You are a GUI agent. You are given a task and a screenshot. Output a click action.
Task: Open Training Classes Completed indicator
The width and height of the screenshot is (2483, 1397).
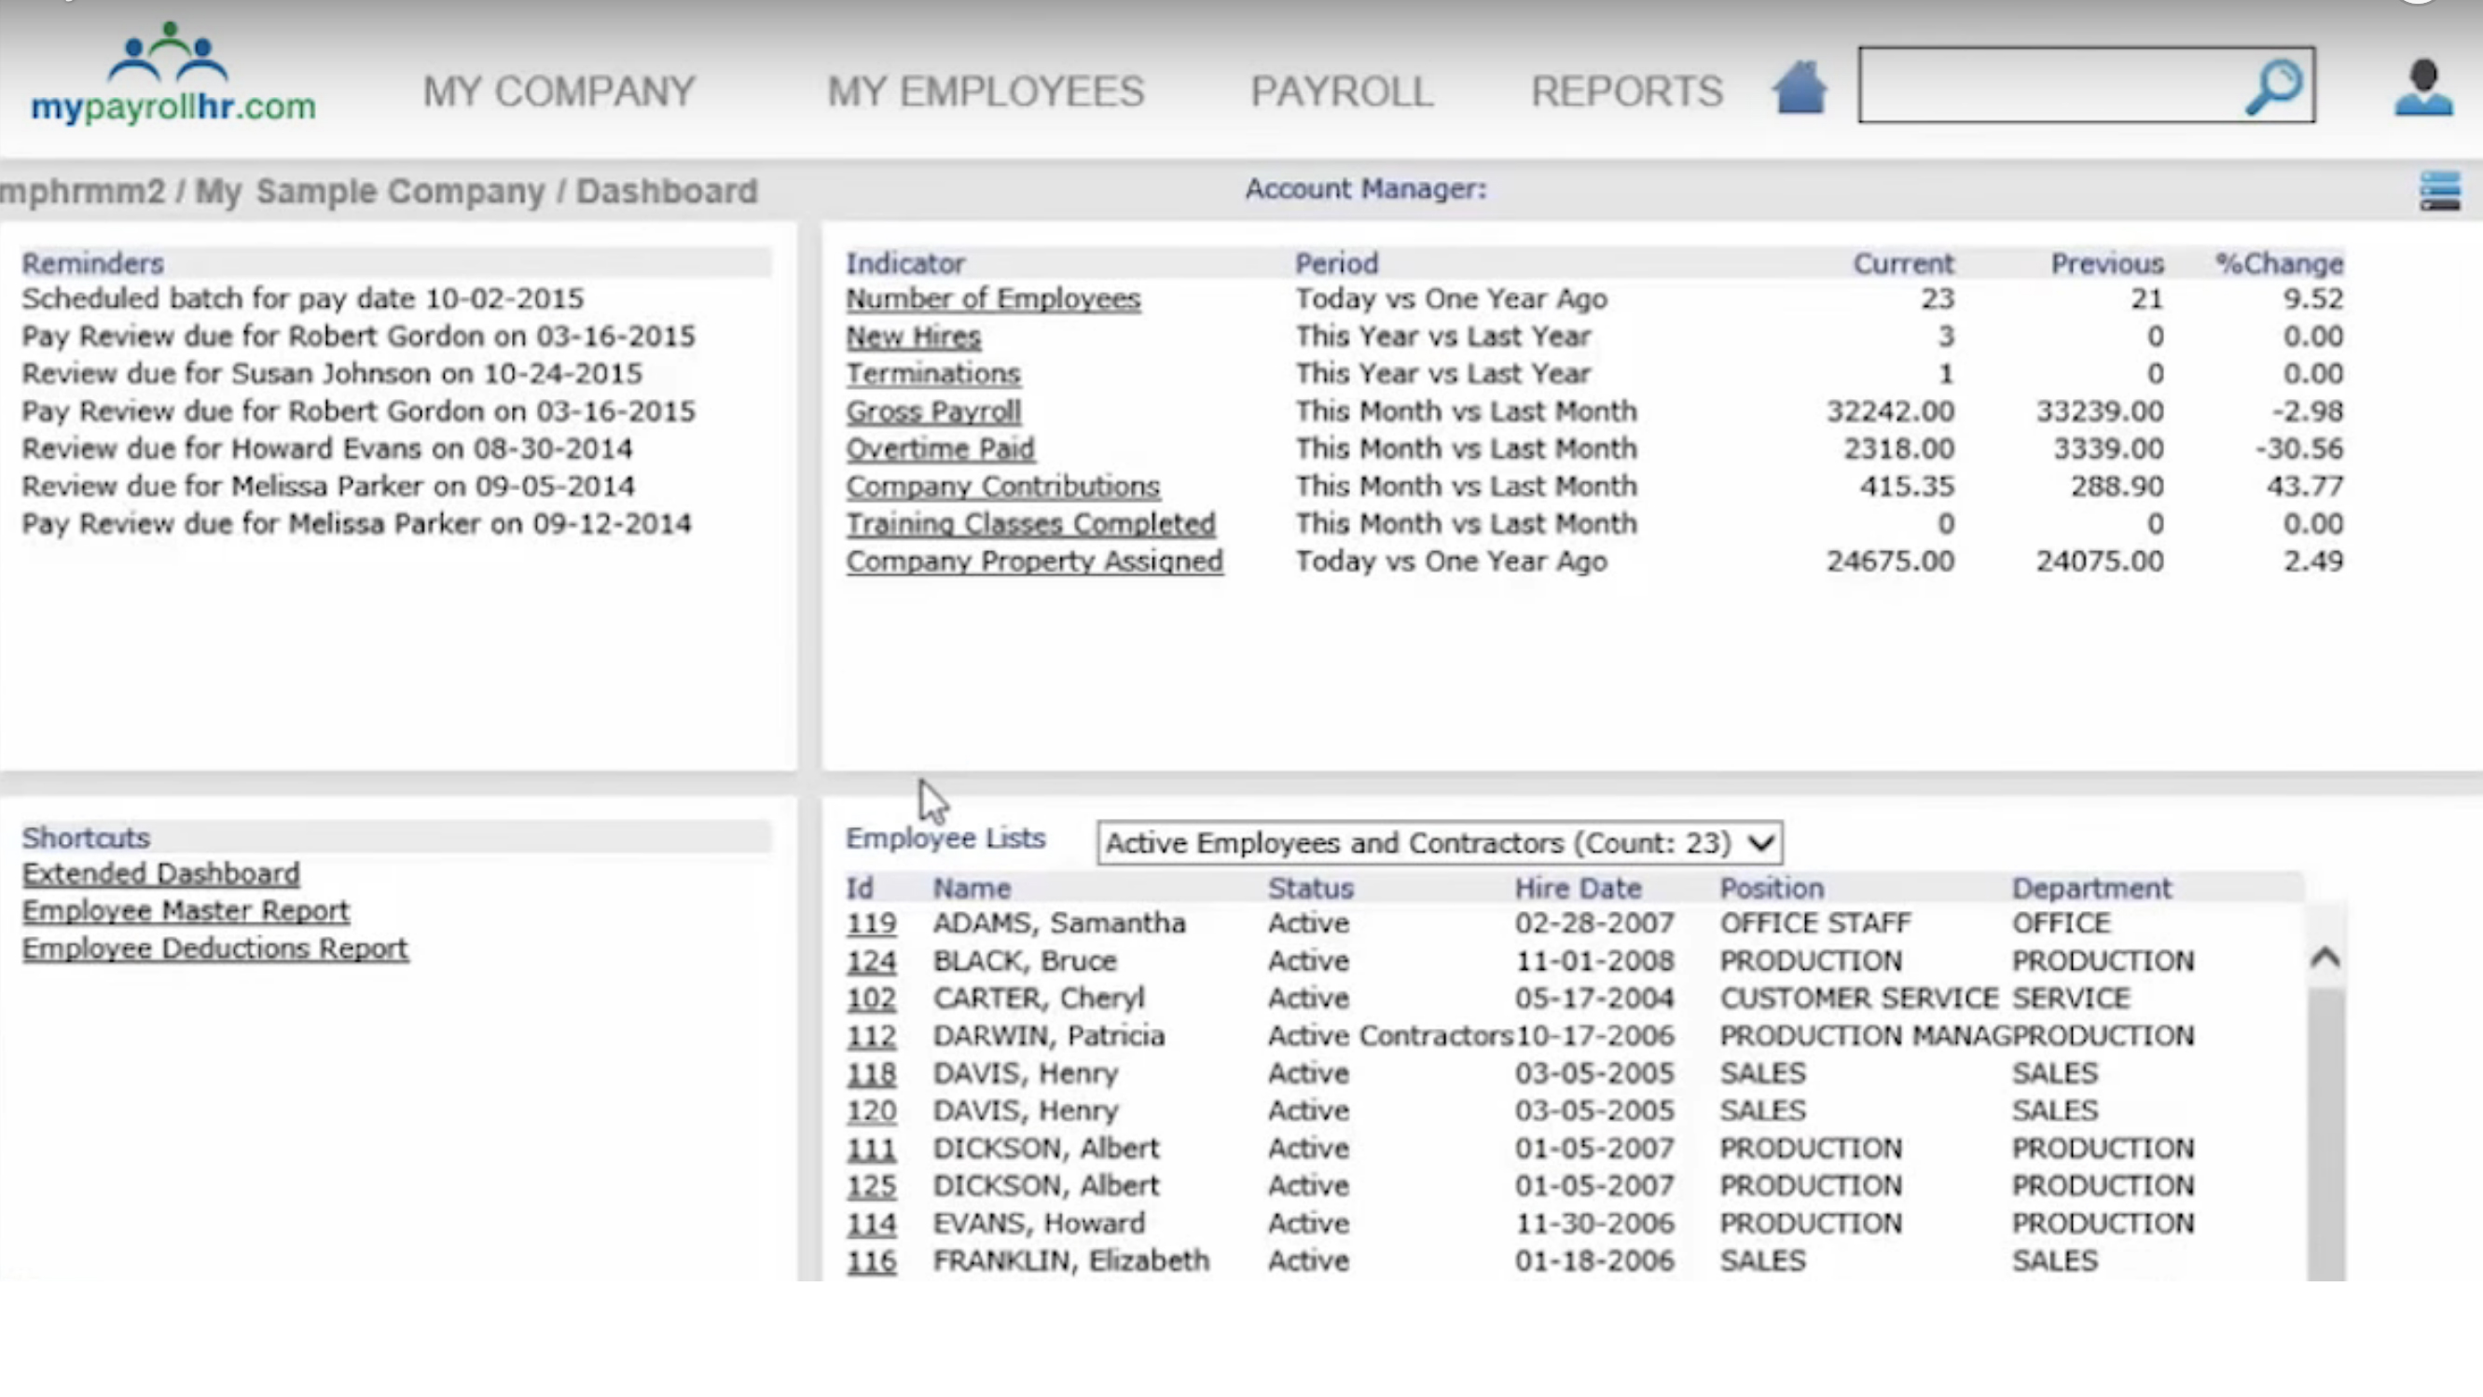pos(1030,524)
